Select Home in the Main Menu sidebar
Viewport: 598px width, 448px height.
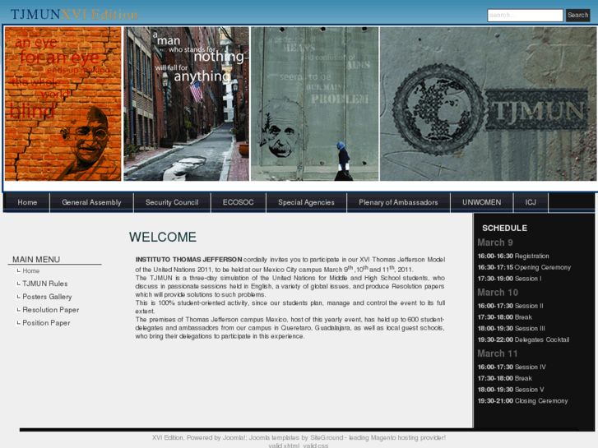pyautogui.click(x=31, y=270)
